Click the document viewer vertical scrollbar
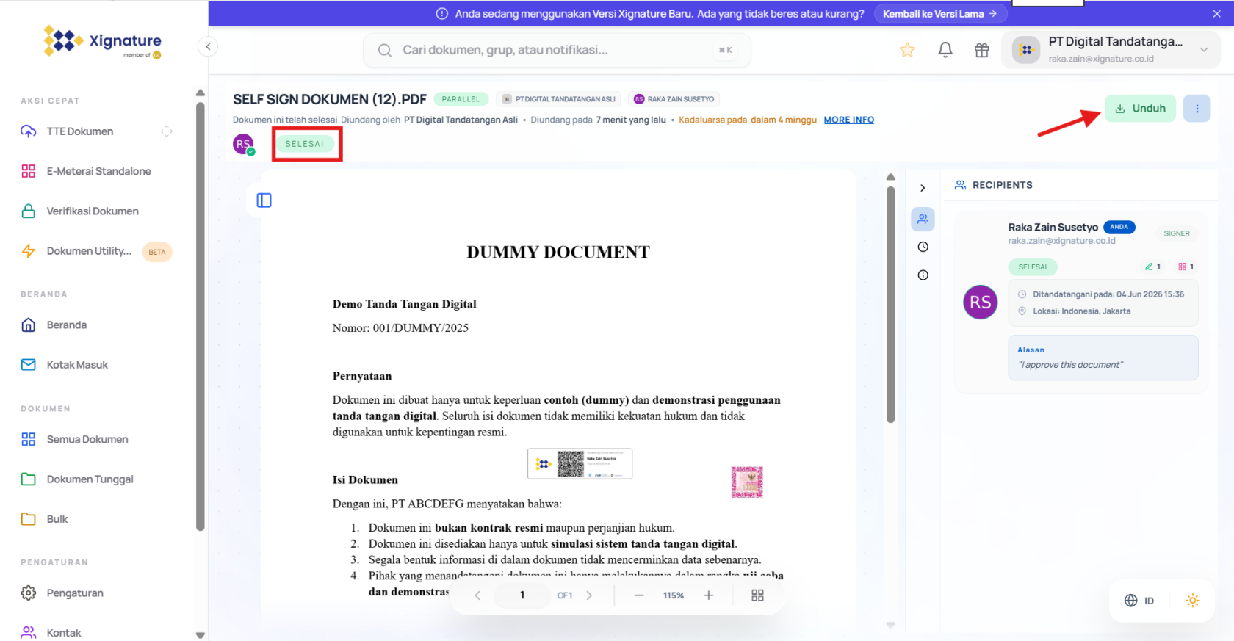Image resolution: width=1234 pixels, height=641 pixels. [890, 305]
